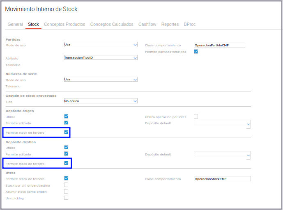The width and height of the screenshot is (283, 210).
Task: Go to the Cashflow tab
Action: 147,25
